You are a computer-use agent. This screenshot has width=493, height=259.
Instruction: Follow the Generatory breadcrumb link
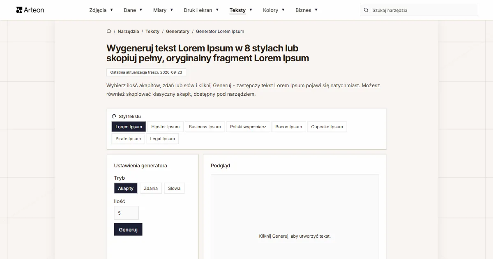point(177,31)
